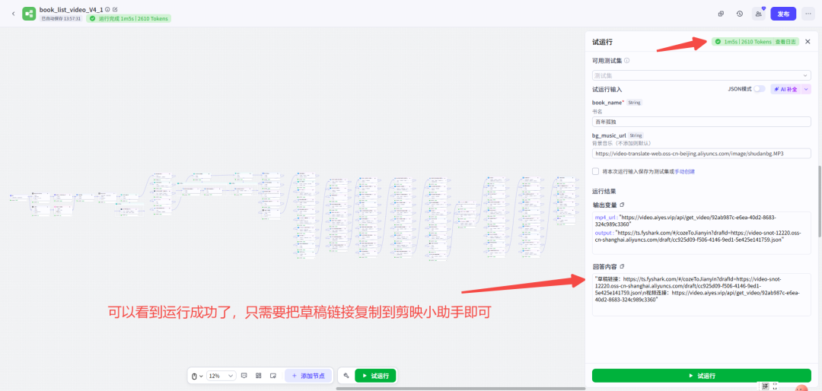This screenshot has height=391, width=822.
Task: Close the 试运行 panel
Action: [x=808, y=42]
